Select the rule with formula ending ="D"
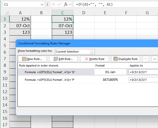158x128 pixels. (x=50, y=72)
